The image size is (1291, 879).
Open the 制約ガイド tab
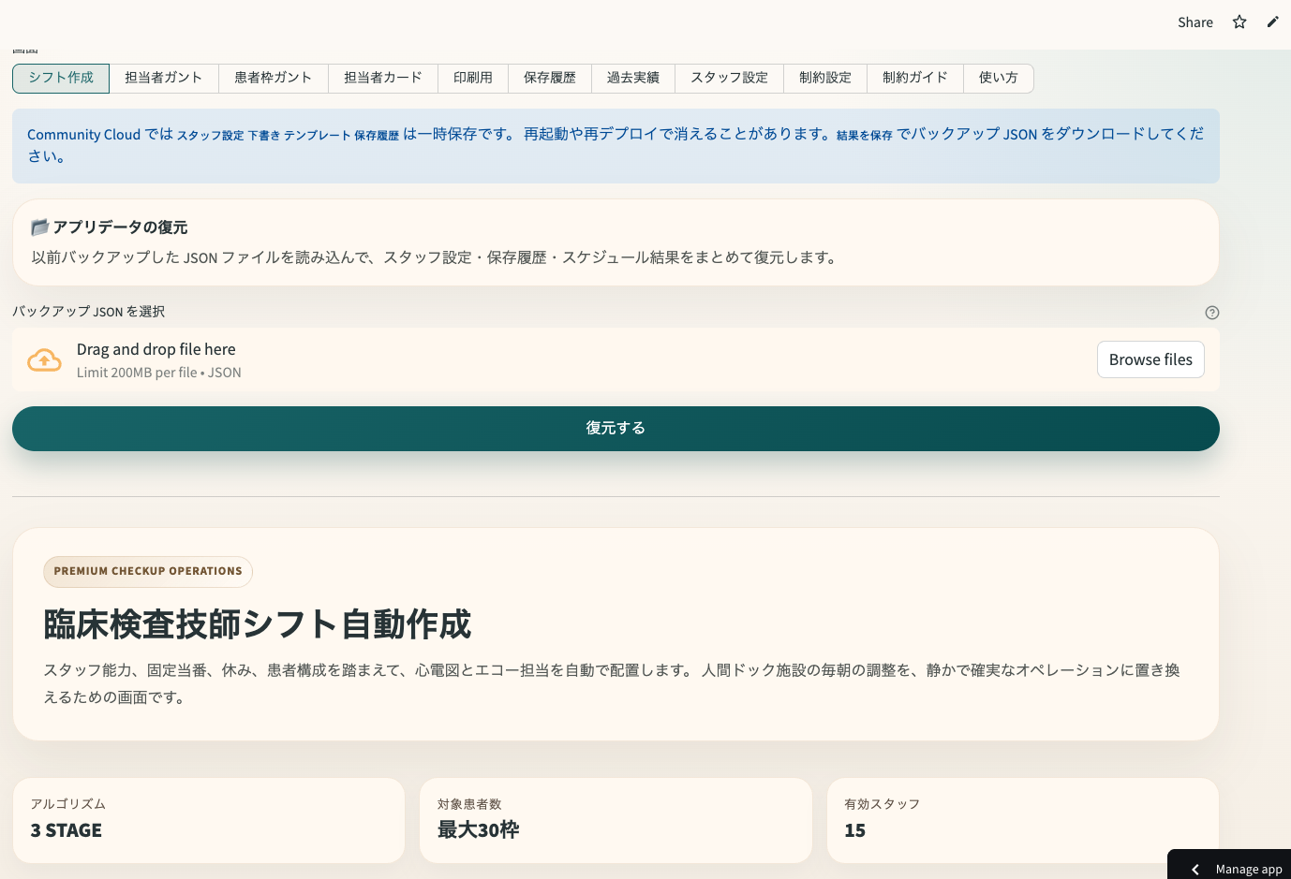(x=914, y=78)
